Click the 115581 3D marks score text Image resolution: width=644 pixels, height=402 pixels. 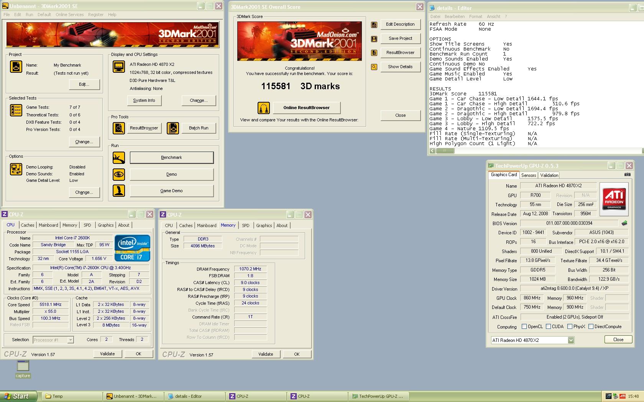[x=301, y=86]
